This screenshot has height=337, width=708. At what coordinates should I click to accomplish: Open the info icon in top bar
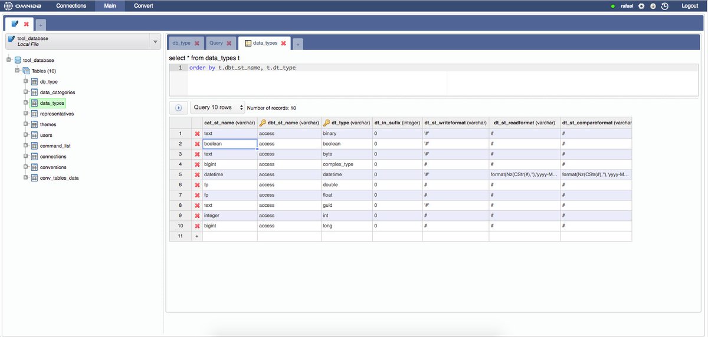[653, 6]
